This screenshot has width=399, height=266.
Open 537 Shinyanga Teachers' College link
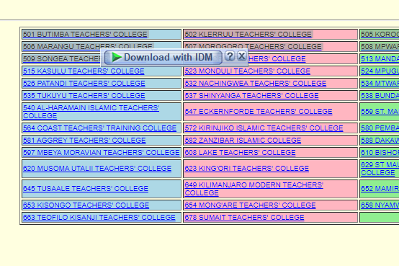tap(251, 96)
